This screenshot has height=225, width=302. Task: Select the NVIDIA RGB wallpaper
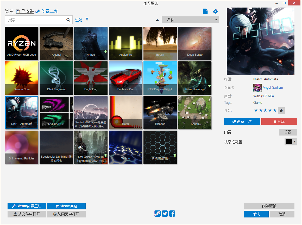coord(56,113)
